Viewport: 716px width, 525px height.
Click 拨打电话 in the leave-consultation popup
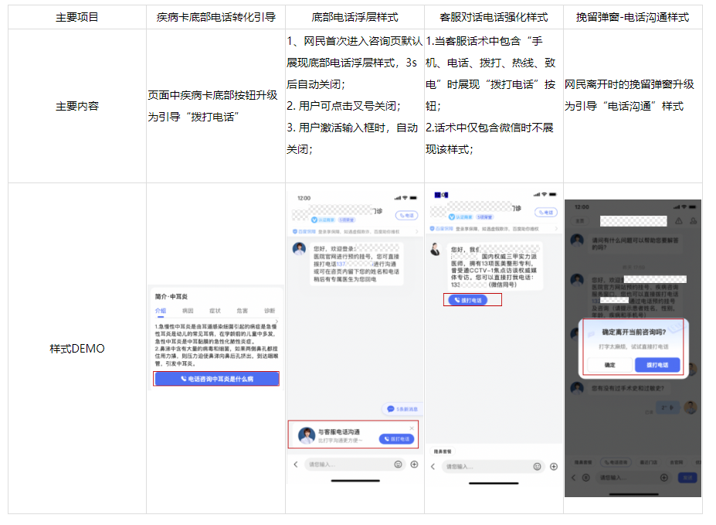pyautogui.click(x=657, y=364)
